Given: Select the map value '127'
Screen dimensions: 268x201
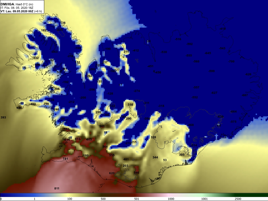Looking at the screenshot, I should click(117, 70).
